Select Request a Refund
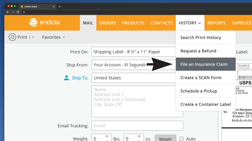Screen dimensions: 252x141 (206, 51)
